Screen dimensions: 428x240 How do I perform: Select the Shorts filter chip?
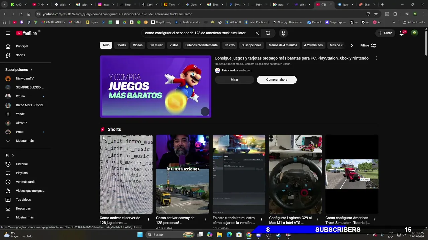[x=121, y=45]
